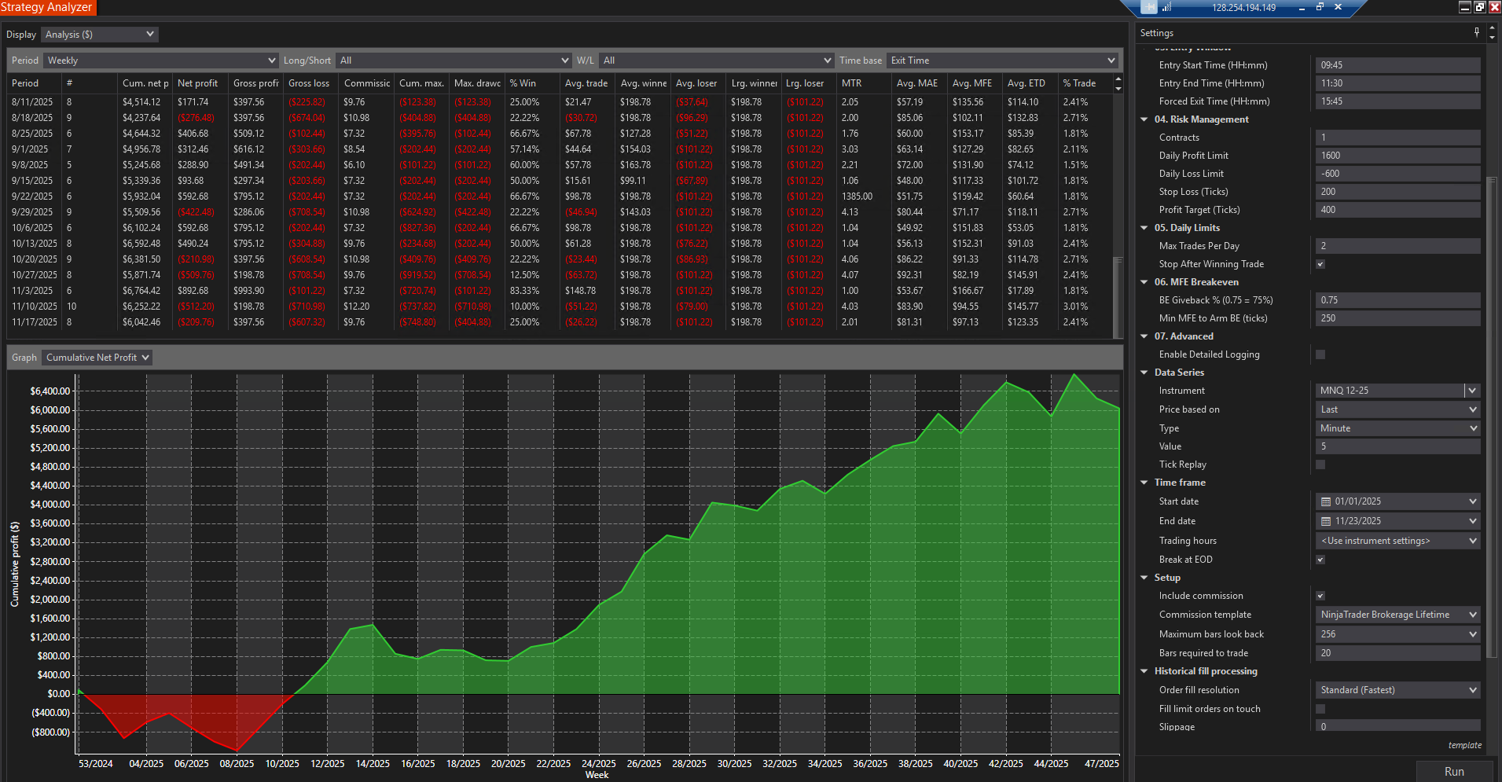Image resolution: width=1502 pixels, height=782 pixels.
Task: Click the connection signal strength icon
Action: [1167, 7]
